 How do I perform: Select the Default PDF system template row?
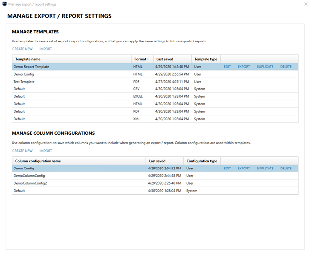(x=155, y=111)
